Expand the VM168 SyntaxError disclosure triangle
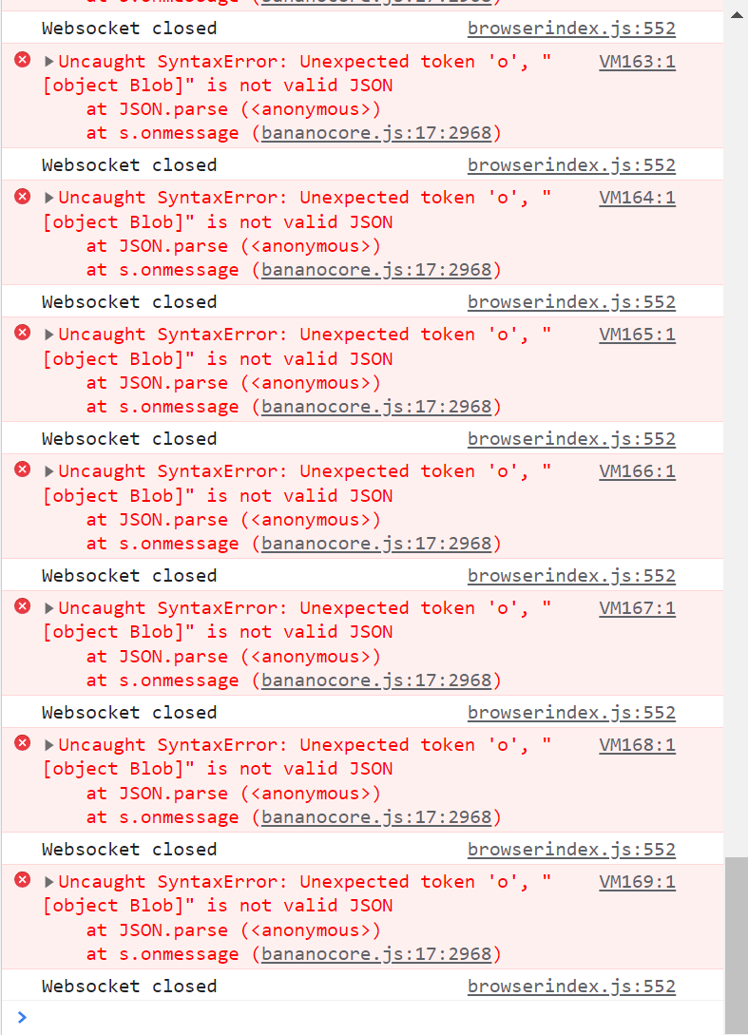Screen dimensions: 748x1035 click(x=48, y=745)
